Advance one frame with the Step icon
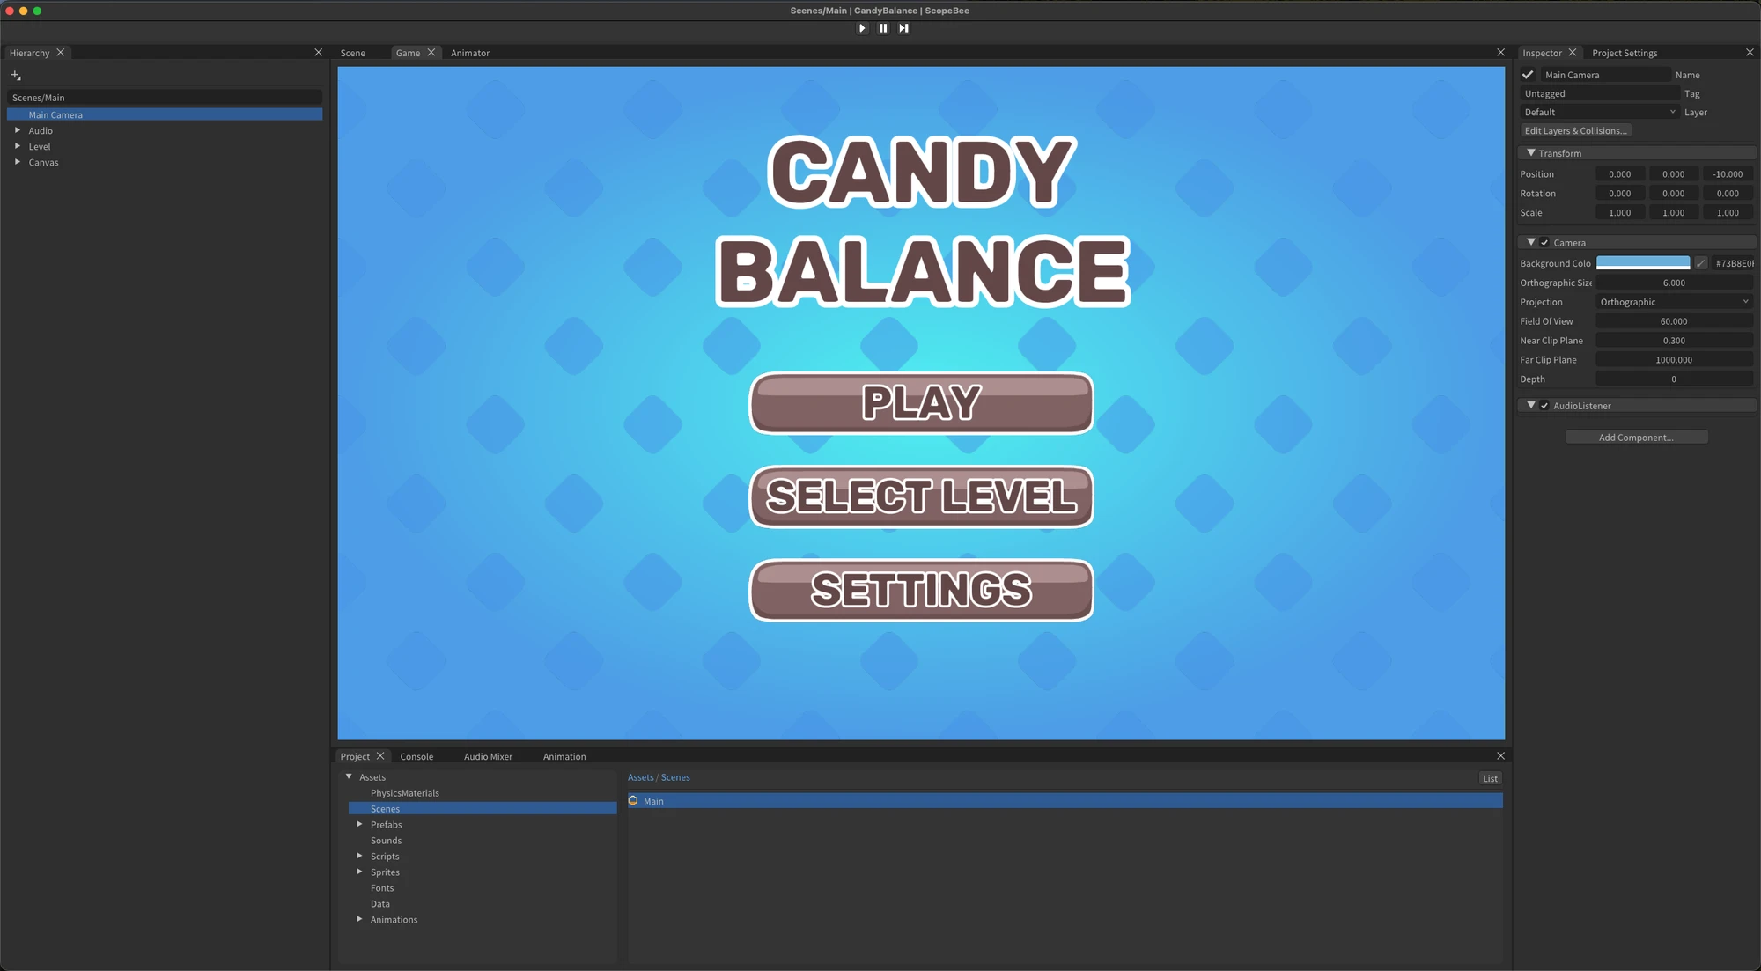The height and width of the screenshot is (971, 1761). point(903,28)
